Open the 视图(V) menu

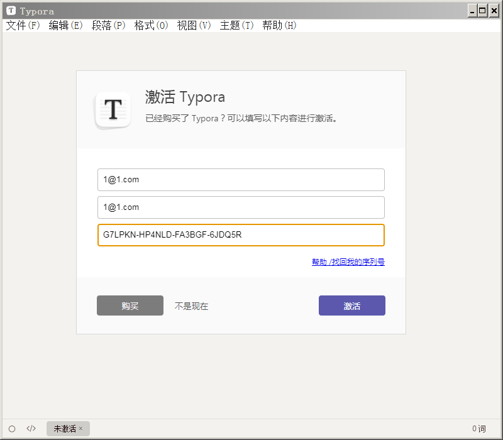[194, 25]
